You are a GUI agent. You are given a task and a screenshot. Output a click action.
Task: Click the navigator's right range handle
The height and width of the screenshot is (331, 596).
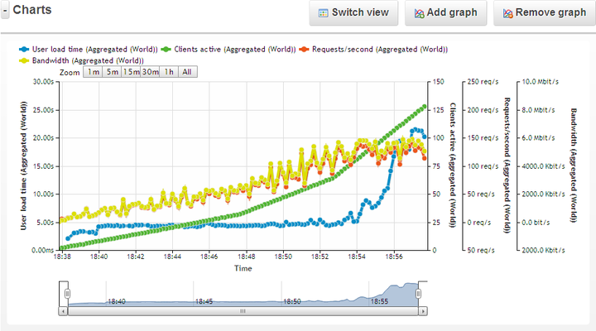419,294
